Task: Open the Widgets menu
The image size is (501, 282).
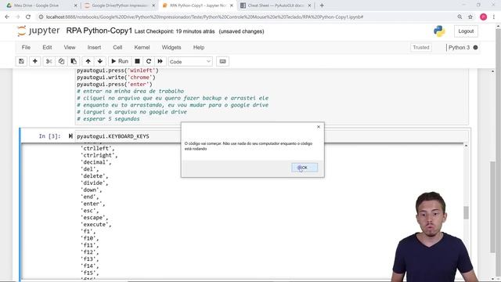Action: pos(171,47)
